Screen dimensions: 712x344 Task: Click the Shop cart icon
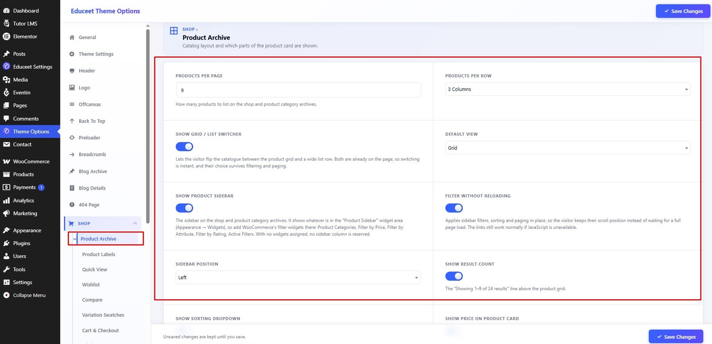pyautogui.click(x=71, y=223)
